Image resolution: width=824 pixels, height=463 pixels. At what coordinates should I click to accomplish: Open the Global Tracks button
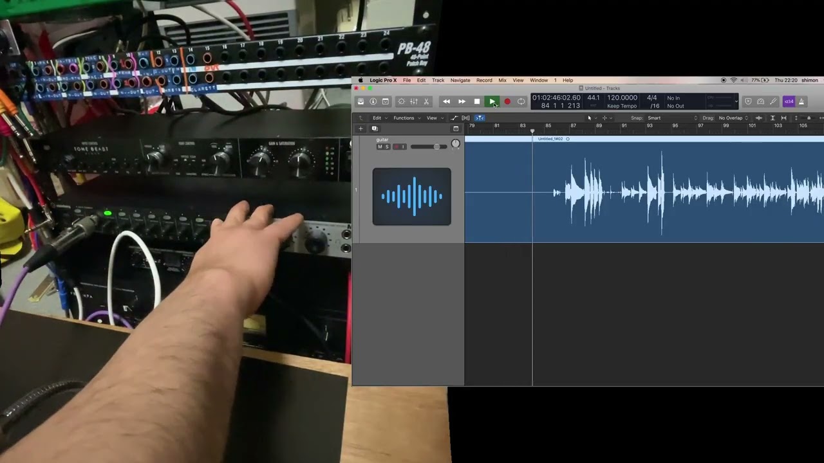(456, 129)
